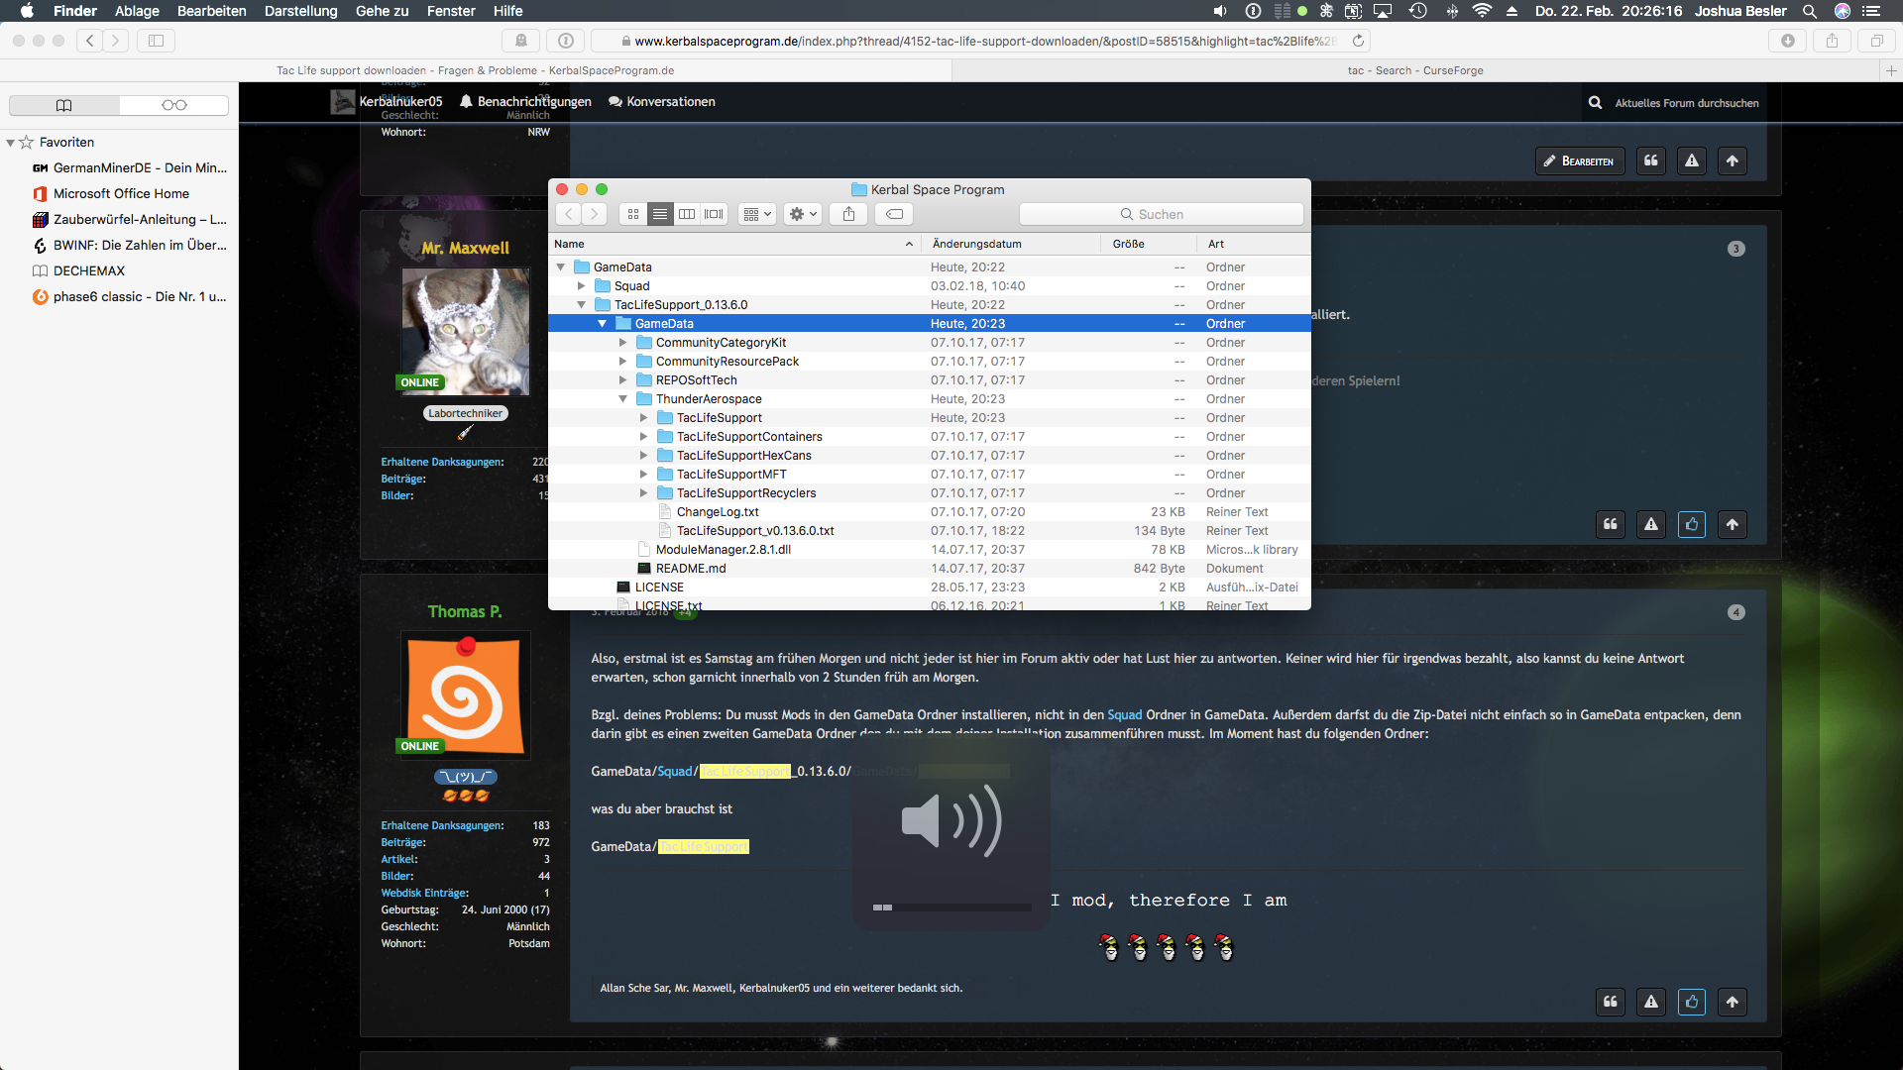Click quote icon on Thomas P.'s post

1611,1002
